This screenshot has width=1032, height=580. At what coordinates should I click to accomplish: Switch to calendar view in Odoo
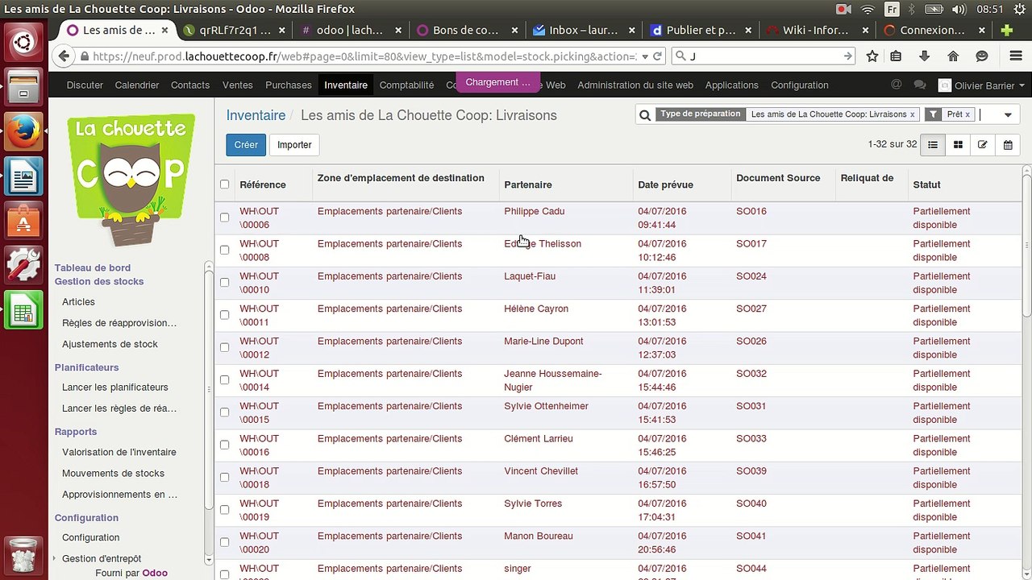(1008, 145)
